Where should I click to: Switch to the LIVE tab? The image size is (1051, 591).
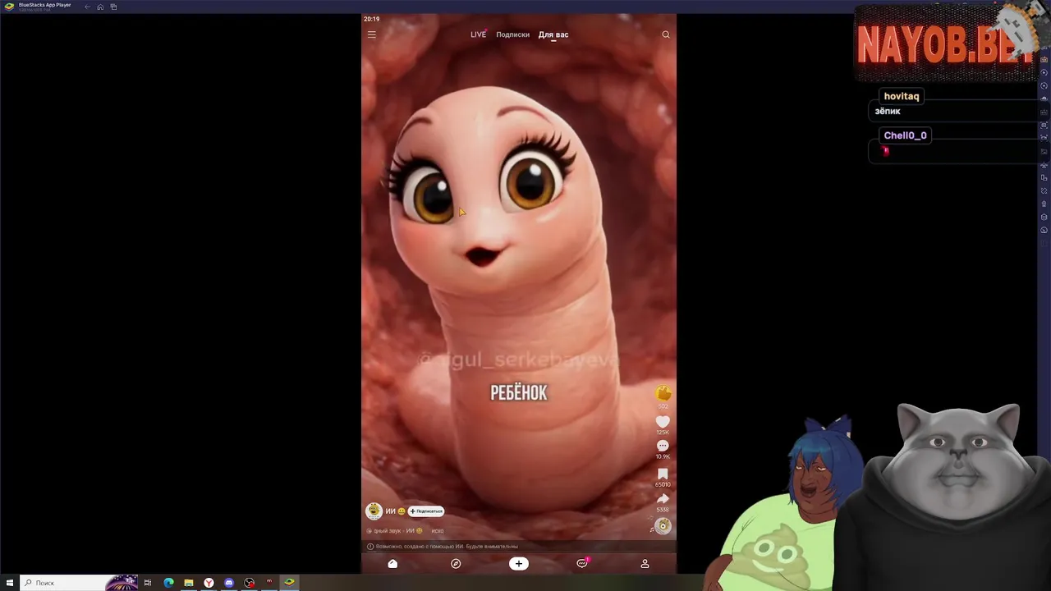478,34
